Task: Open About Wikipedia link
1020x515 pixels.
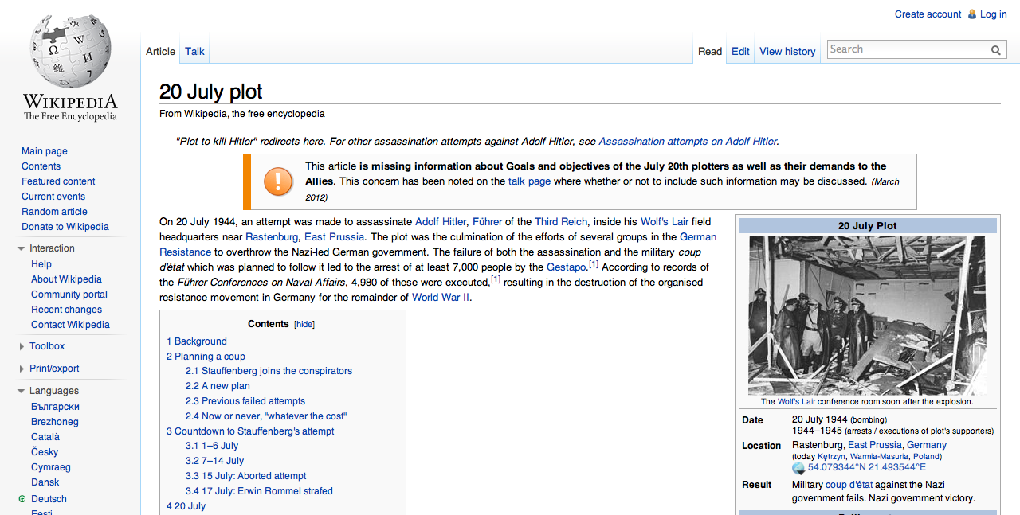Action: (66, 279)
